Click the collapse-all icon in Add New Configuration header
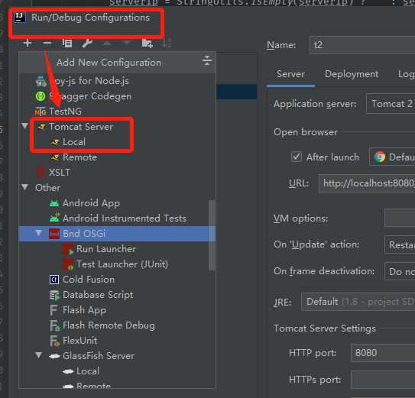 (206, 60)
